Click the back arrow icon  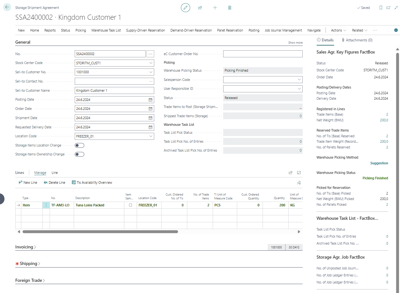tap(7, 8)
